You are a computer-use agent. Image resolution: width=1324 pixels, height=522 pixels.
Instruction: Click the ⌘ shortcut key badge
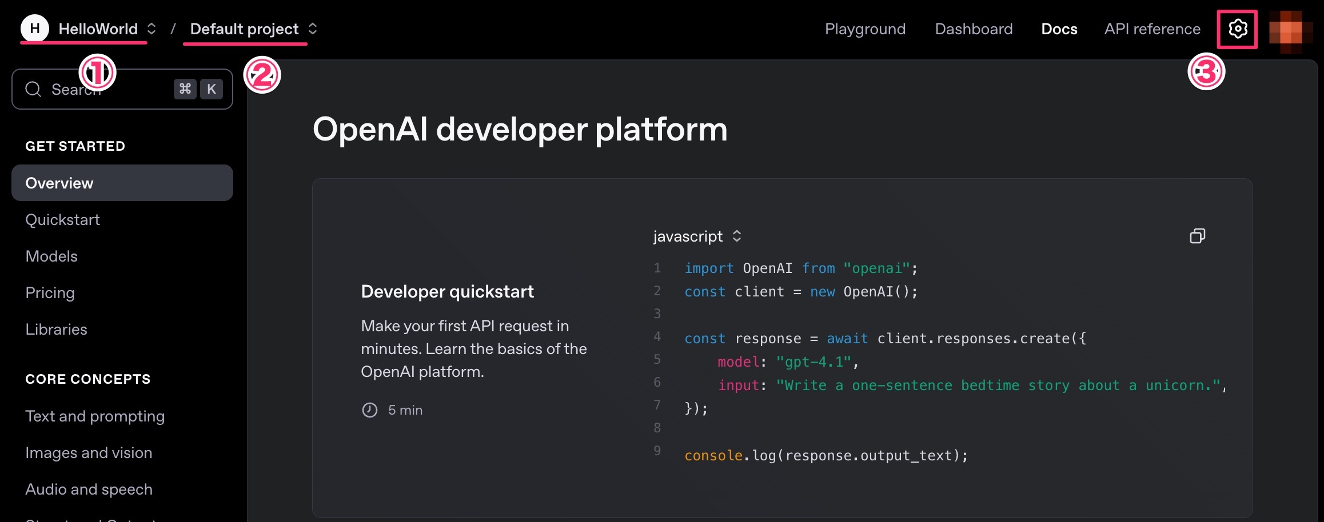pyautogui.click(x=185, y=89)
